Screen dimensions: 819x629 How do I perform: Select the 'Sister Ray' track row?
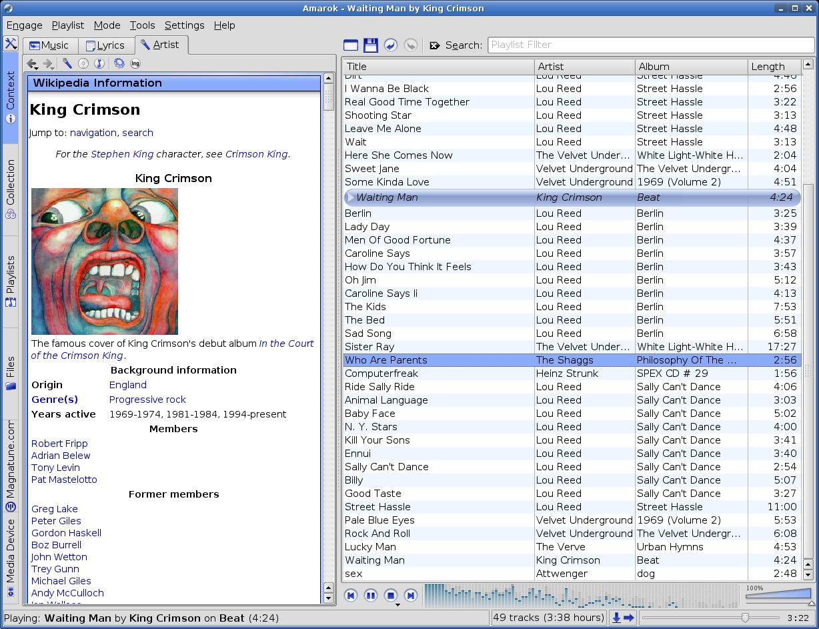[572, 347]
